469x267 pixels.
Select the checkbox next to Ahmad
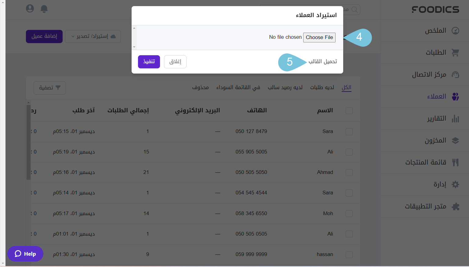[349, 172]
